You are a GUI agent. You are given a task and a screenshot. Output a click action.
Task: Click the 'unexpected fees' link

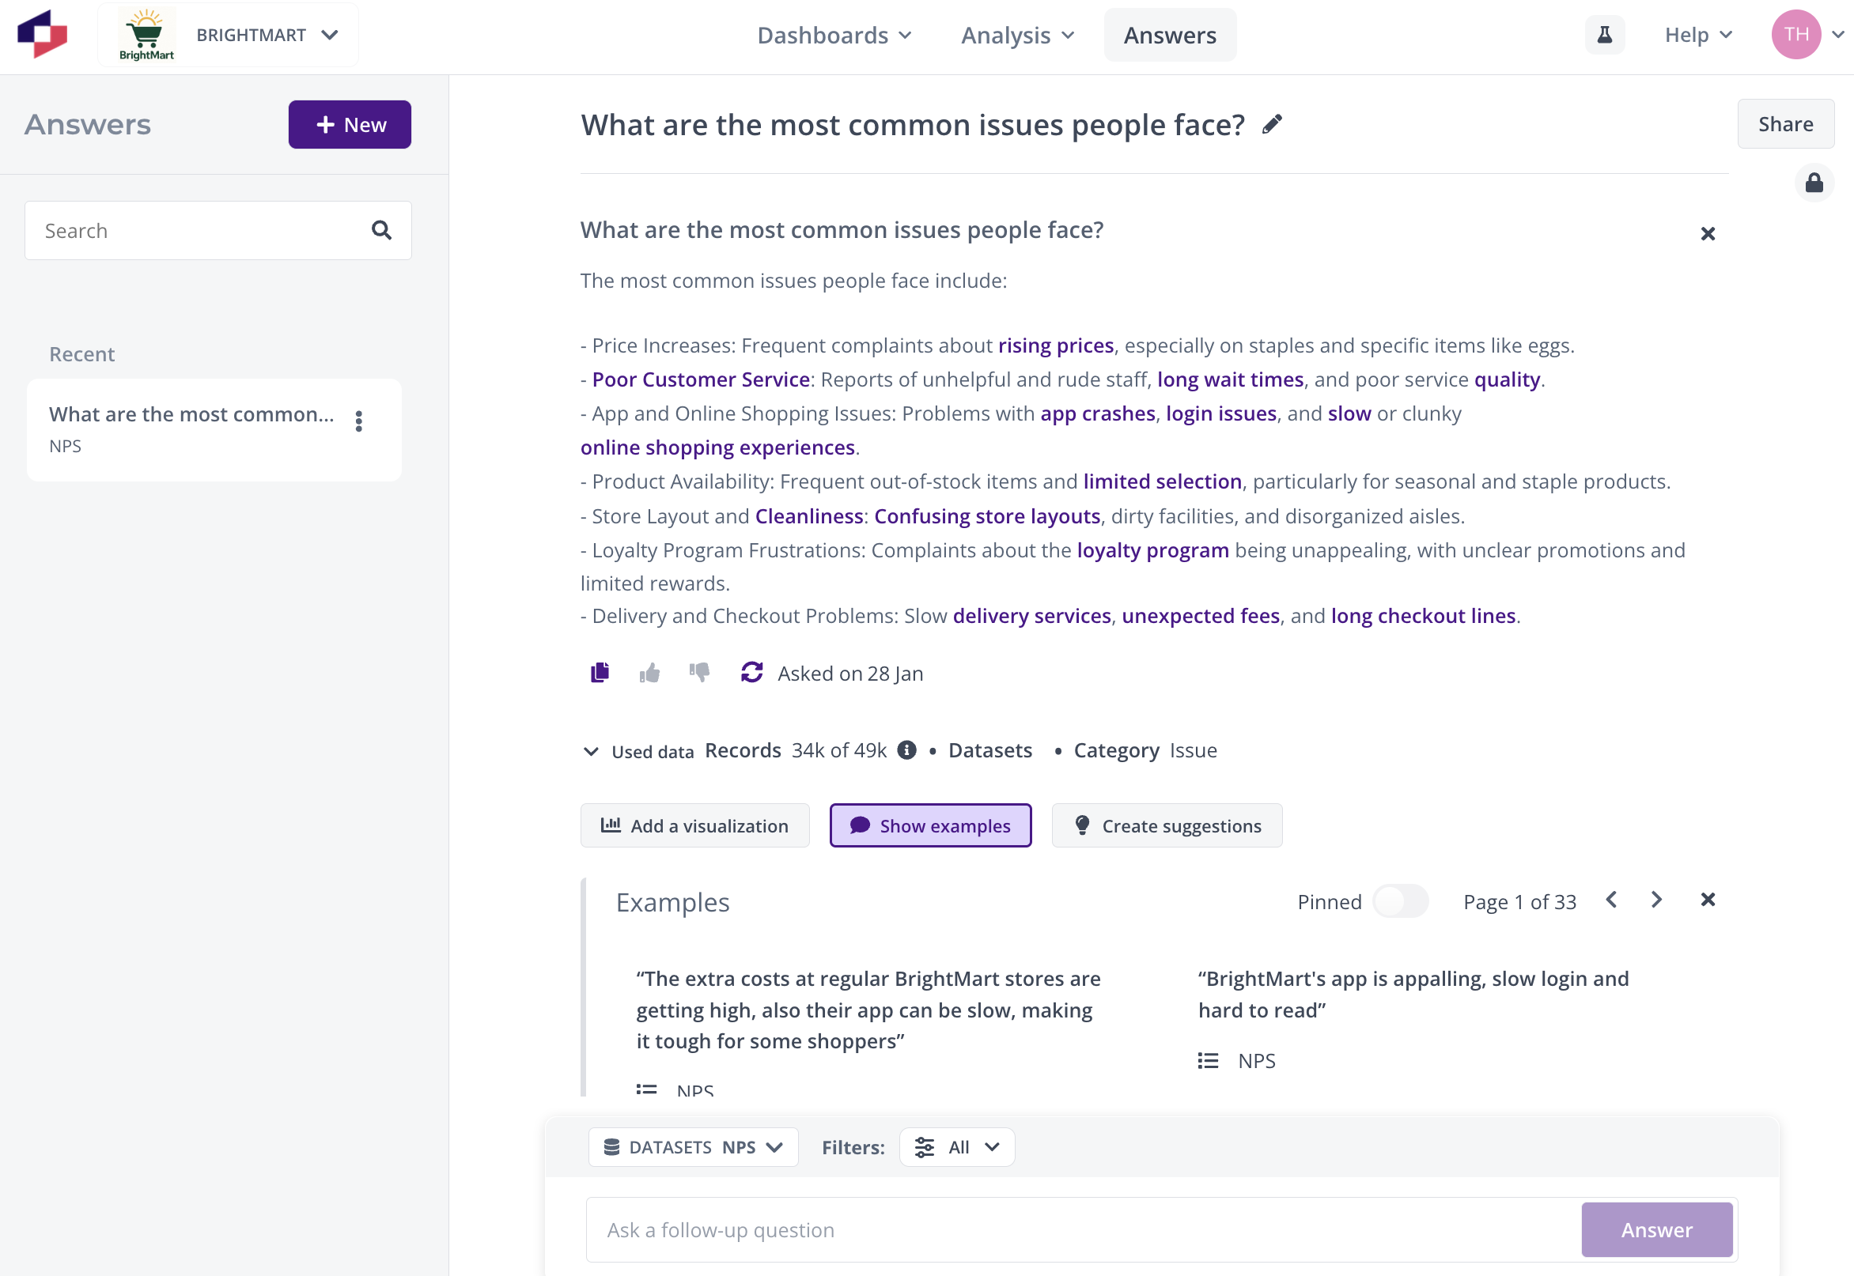(x=1200, y=616)
